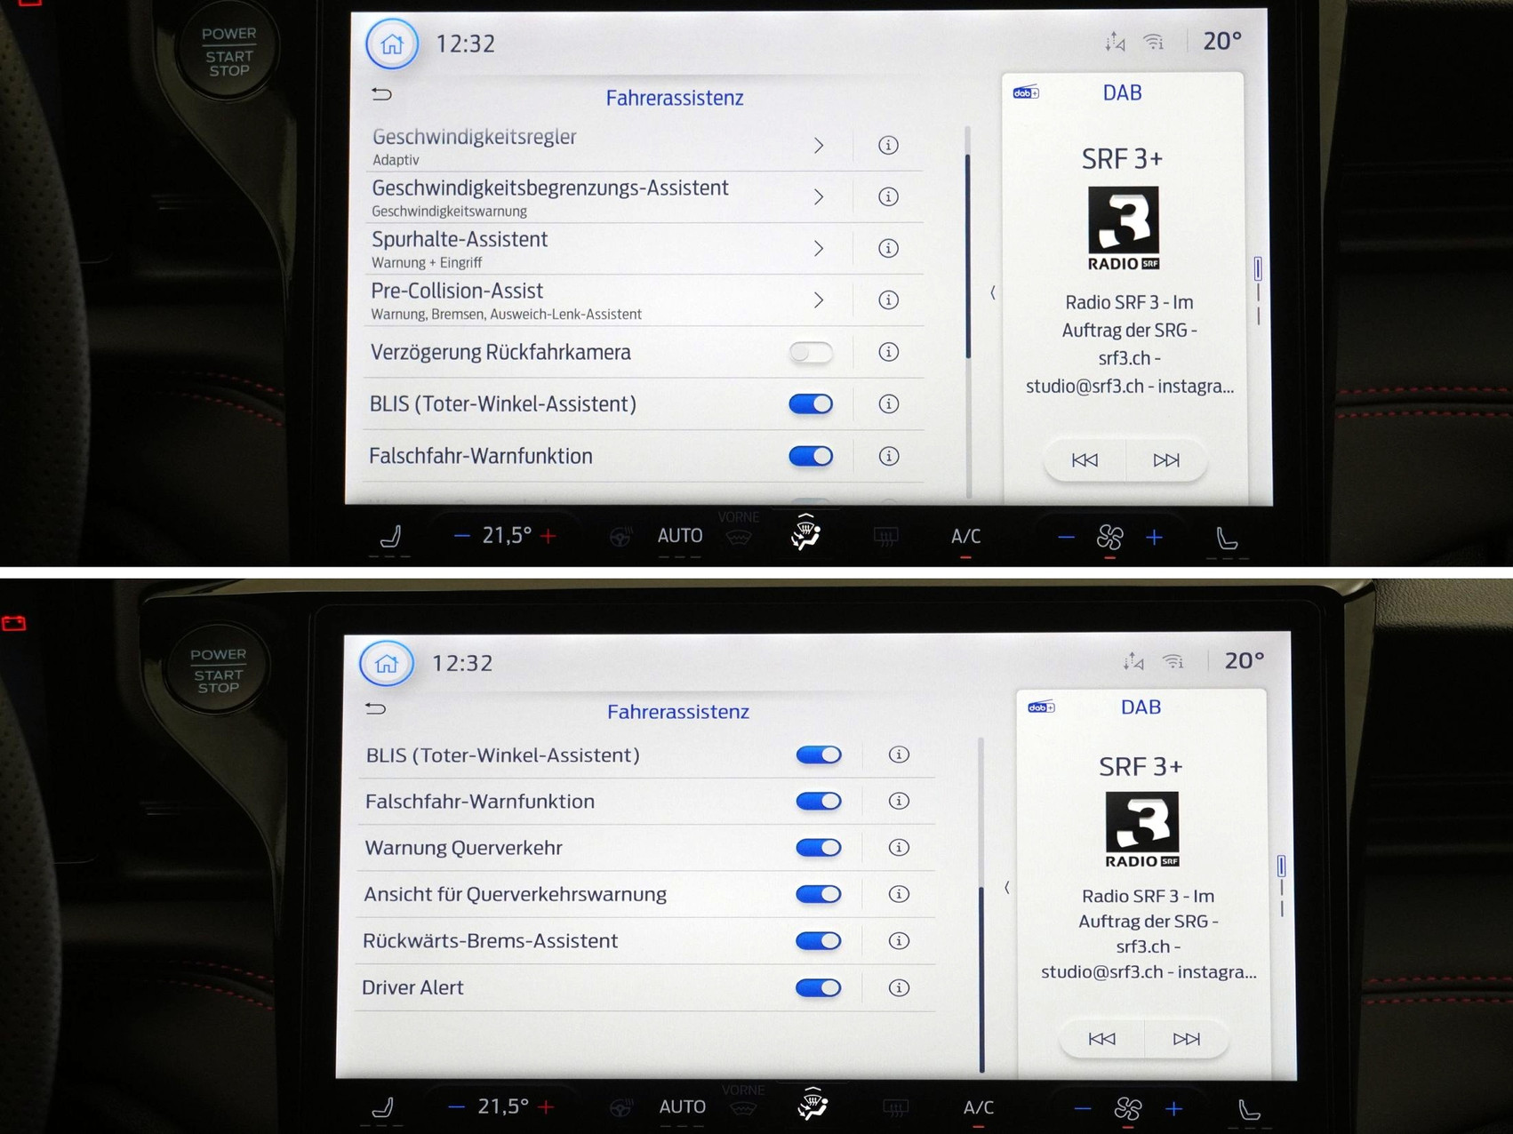
Task: Increase fan speed plus on lower display
Action: point(1174,1108)
